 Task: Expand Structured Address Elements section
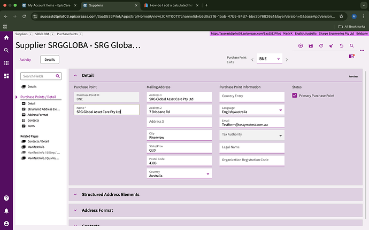pos(75,195)
